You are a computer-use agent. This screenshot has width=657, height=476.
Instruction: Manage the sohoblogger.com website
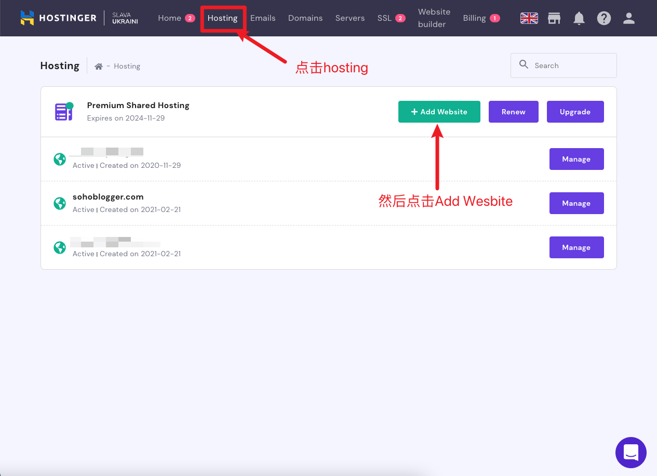click(x=576, y=203)
